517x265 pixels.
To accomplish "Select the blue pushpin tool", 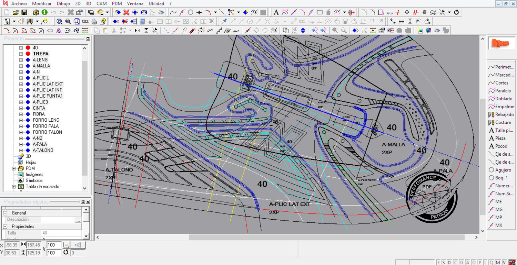I will [x=224, y=21].
